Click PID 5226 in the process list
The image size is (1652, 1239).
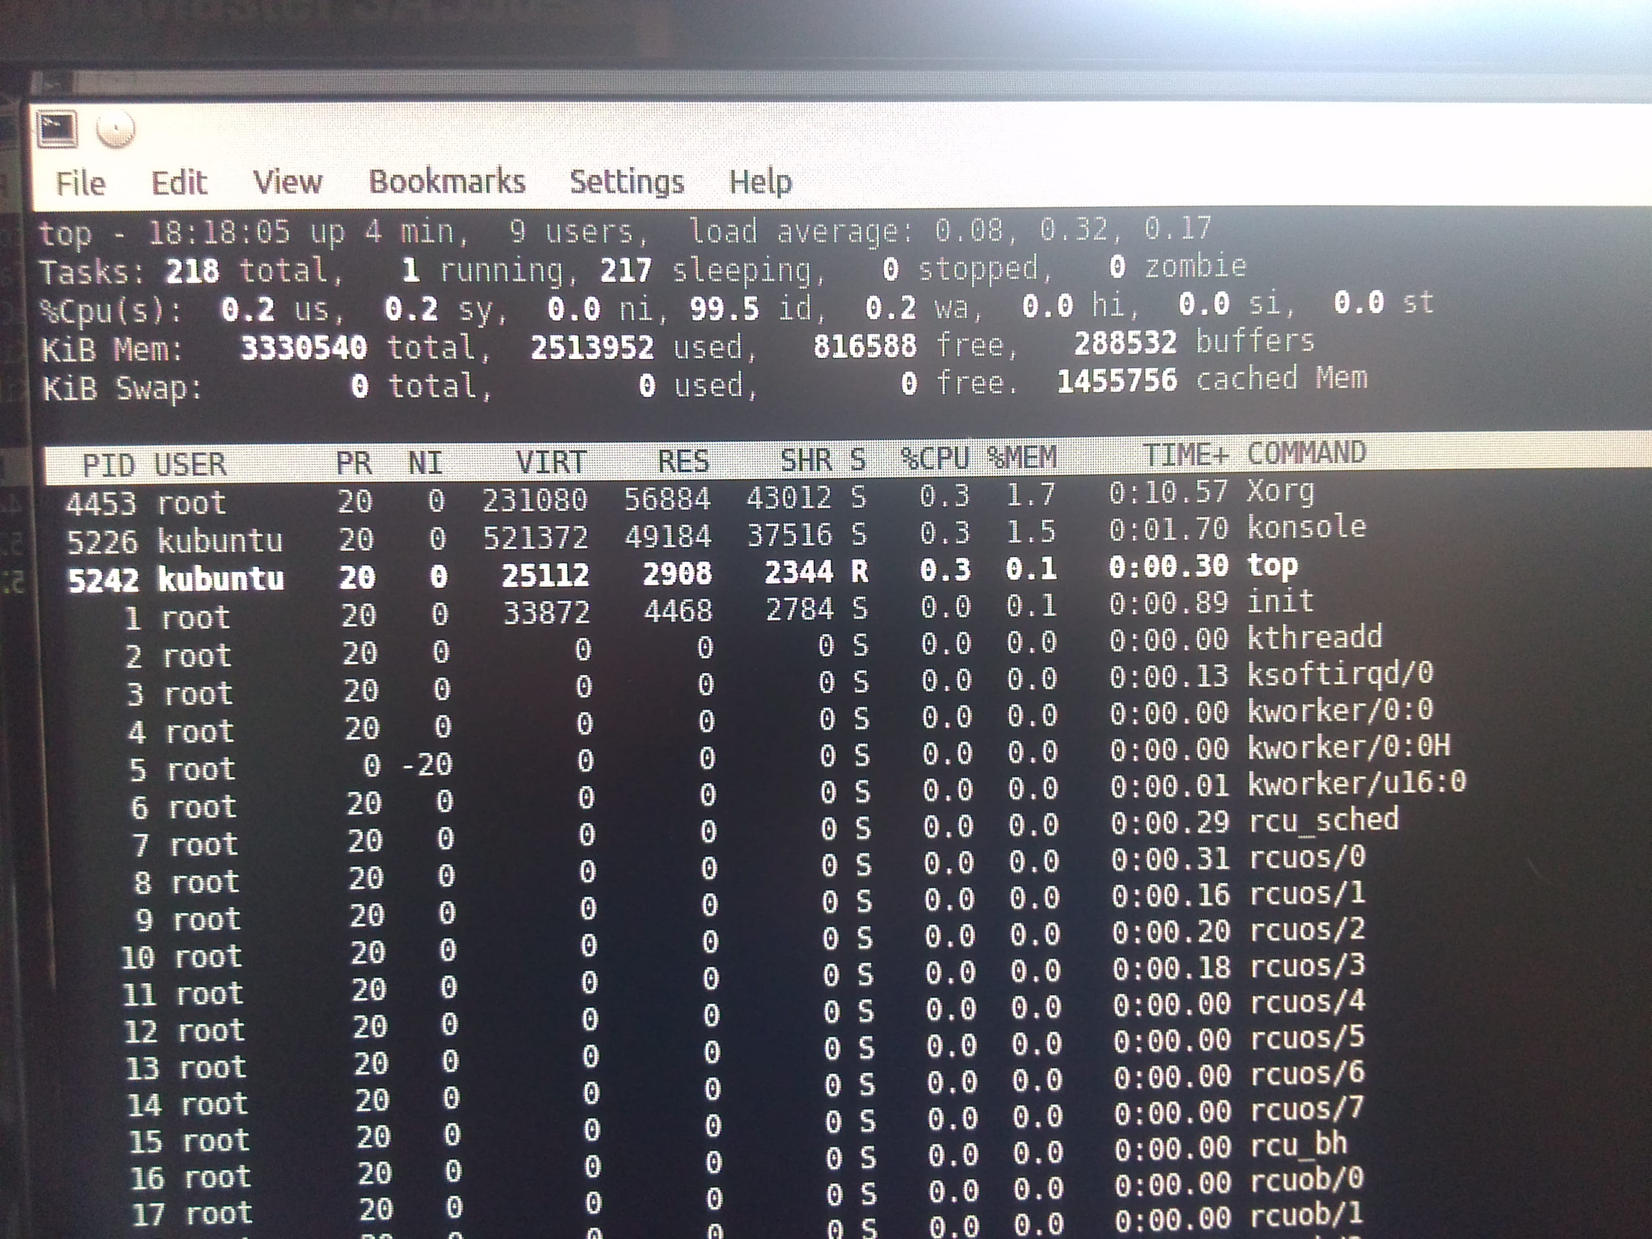(x=102, y=542)
